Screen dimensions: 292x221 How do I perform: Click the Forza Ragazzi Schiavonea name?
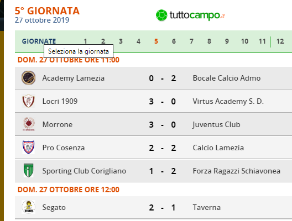[x=237, y=171]
